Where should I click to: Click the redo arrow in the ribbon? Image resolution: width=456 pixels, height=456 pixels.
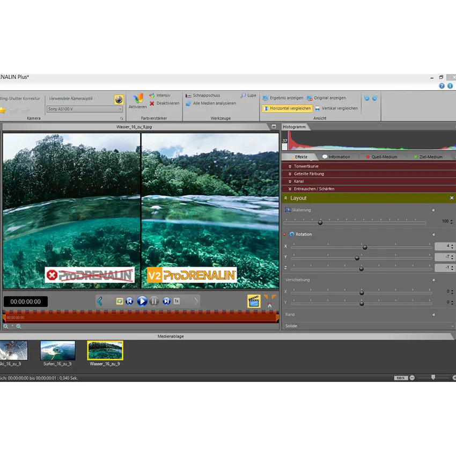pos(374,98)
